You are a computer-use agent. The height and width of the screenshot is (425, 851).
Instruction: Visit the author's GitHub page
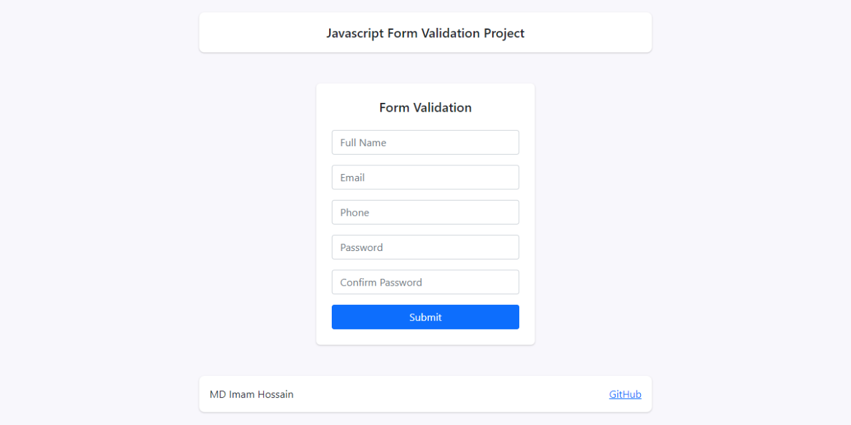[625, 394]
